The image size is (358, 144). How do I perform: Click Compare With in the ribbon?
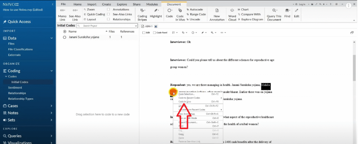[x=249, y=14]
